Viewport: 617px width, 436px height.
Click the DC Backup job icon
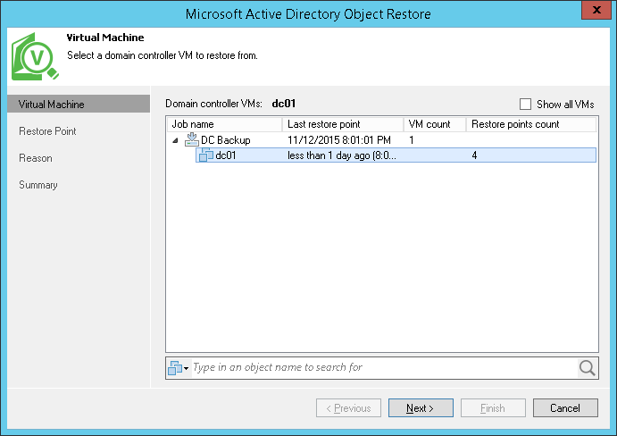pyautogui.click(x=191, y=140)
